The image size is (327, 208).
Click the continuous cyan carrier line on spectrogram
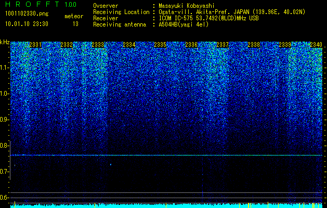click(x=166, y=155)
